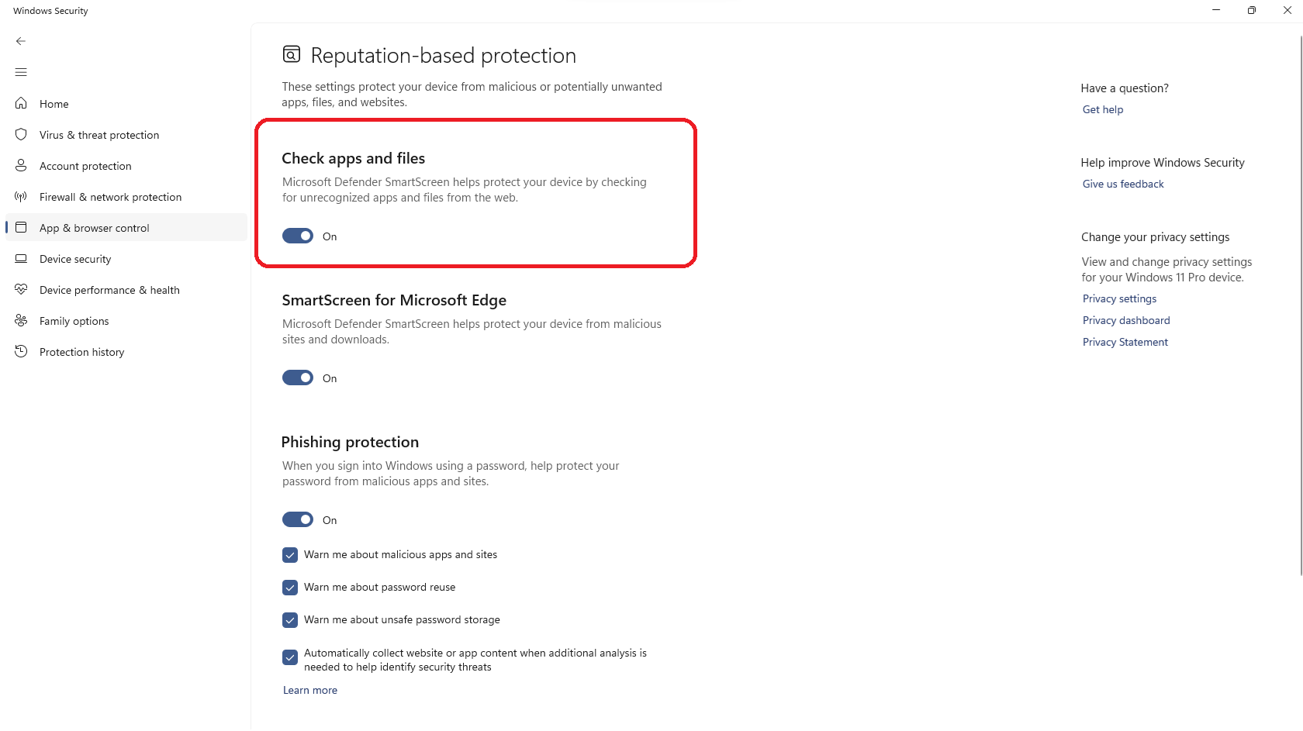The image size is (1303, 731).
Task: Open the hamburger navigation menu icon
Action: (21, 72)
